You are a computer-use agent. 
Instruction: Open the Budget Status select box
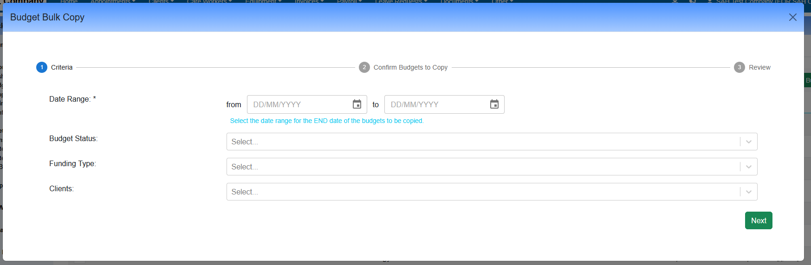tap(483, 142)
